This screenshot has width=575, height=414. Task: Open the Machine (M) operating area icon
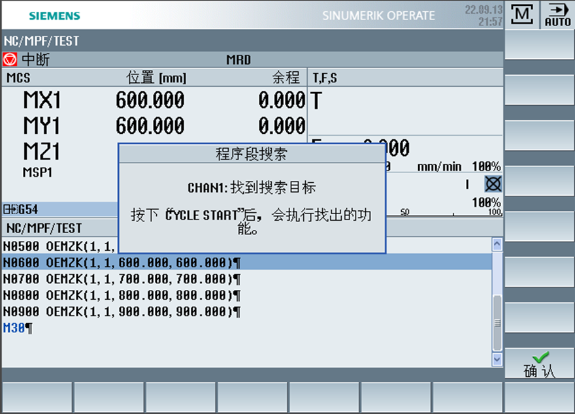point(522,14)
